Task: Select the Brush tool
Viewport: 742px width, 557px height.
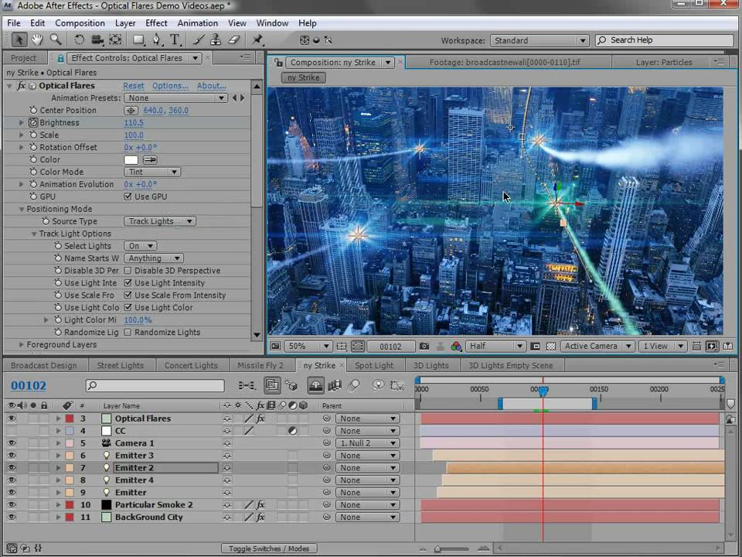Action: tap(199, 39)
